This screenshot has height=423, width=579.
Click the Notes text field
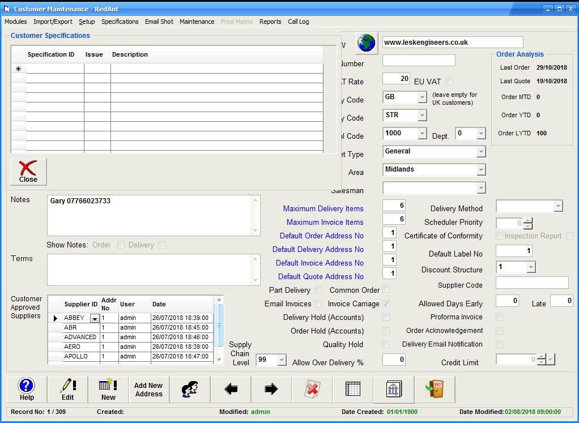[150, 216]
